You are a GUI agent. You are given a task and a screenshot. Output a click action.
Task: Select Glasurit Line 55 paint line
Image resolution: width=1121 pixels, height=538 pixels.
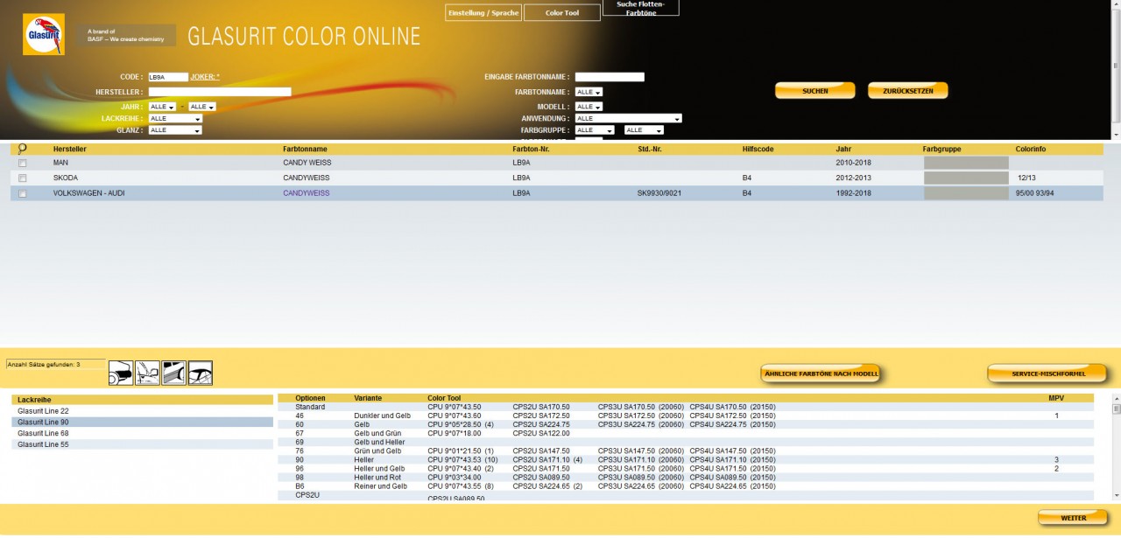coord(142,445)
